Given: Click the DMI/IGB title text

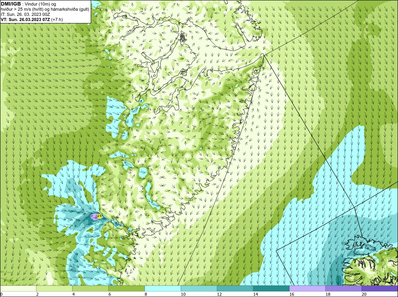Looking at the screenshot, I should coord(11,4).
